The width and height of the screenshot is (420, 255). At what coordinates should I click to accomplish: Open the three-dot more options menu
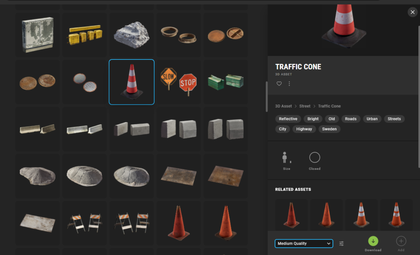click(289, 84)
